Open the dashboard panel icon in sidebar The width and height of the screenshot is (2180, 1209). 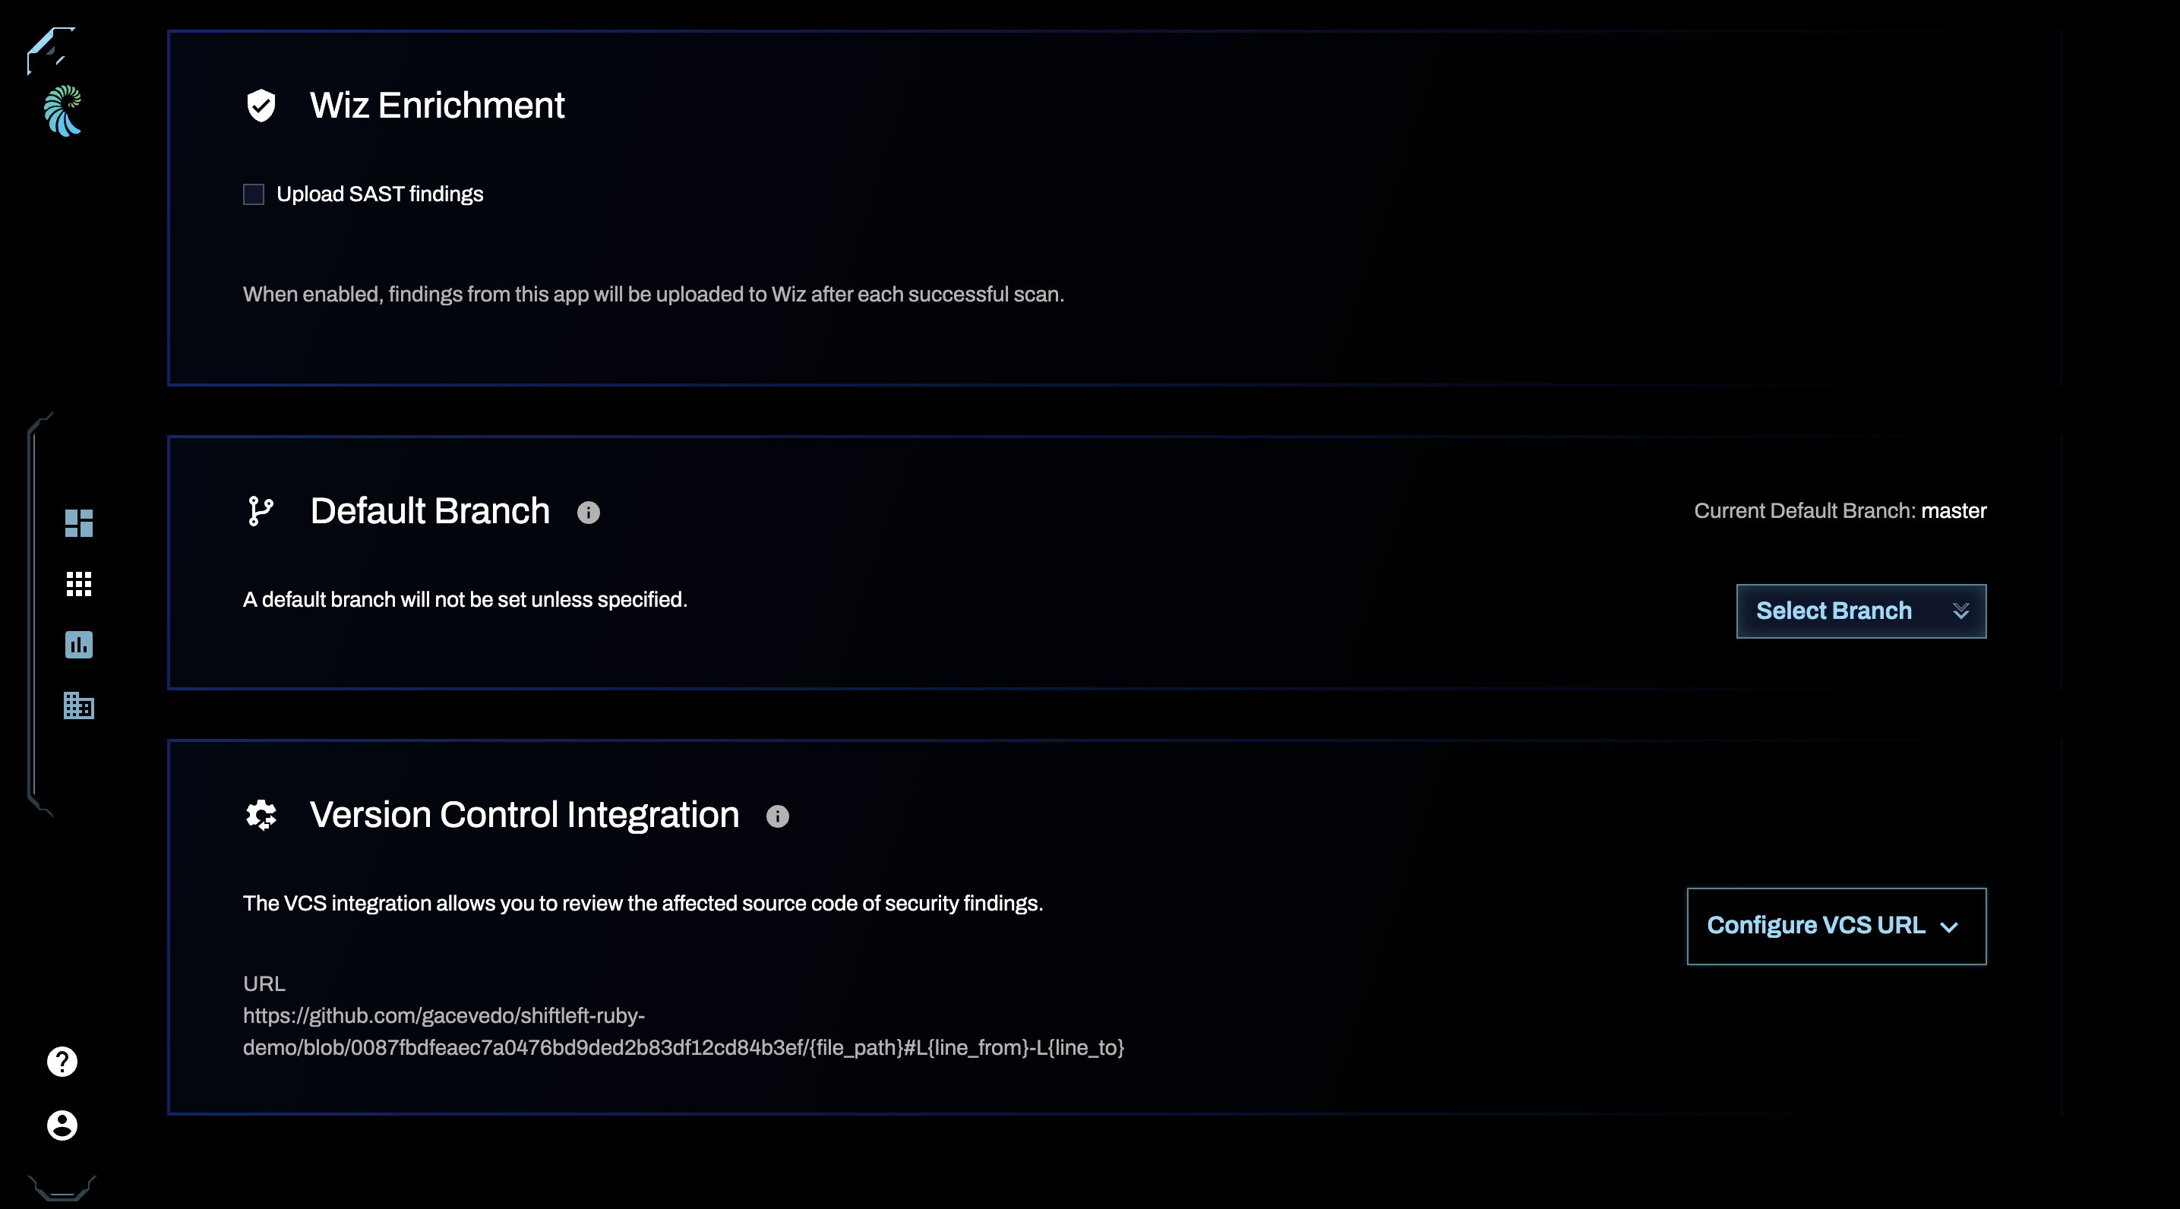pyautogui.click(x=77, y=525)
